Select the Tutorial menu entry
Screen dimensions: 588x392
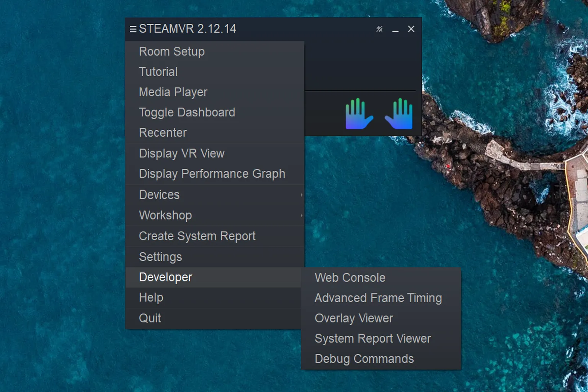[215, 72]
